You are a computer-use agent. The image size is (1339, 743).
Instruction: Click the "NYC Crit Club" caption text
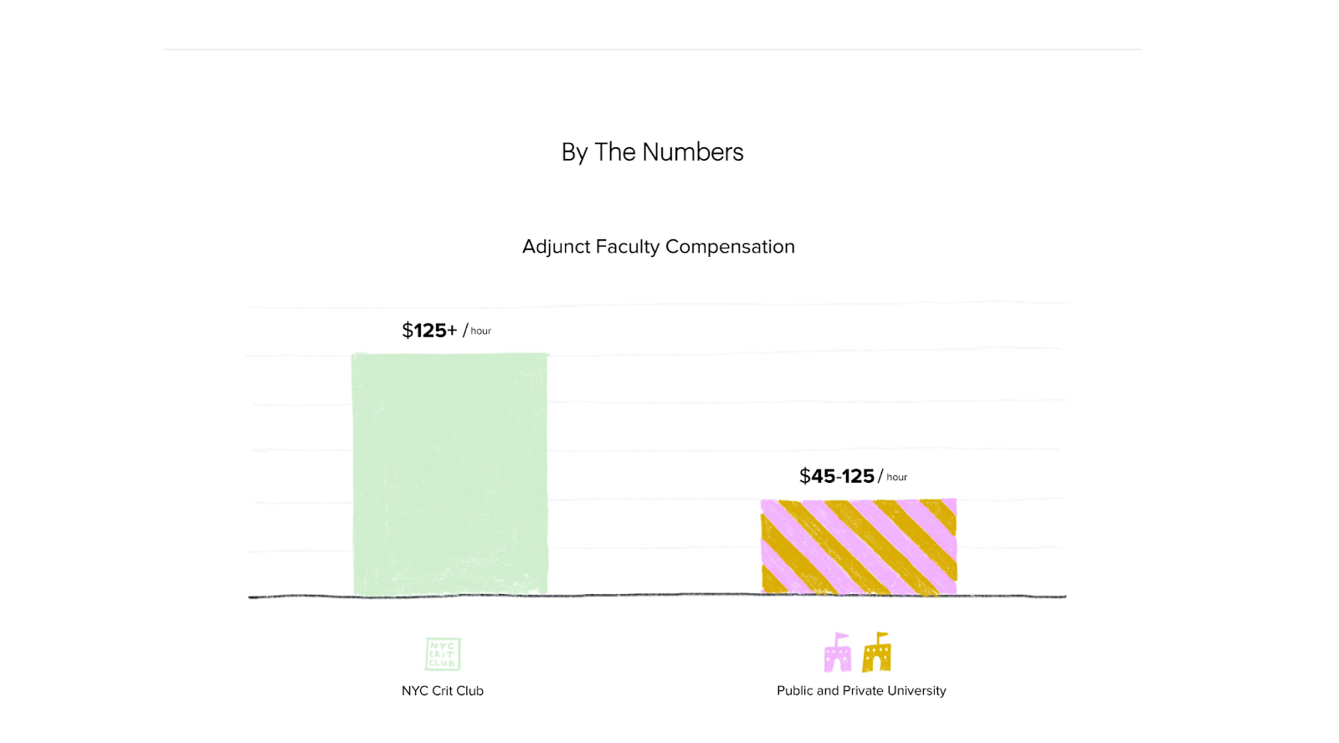(x=443, y=691)
